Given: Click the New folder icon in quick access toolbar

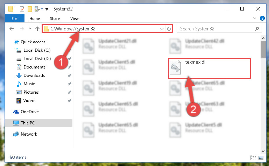Looking at the screenshot, I should (30, 9).
